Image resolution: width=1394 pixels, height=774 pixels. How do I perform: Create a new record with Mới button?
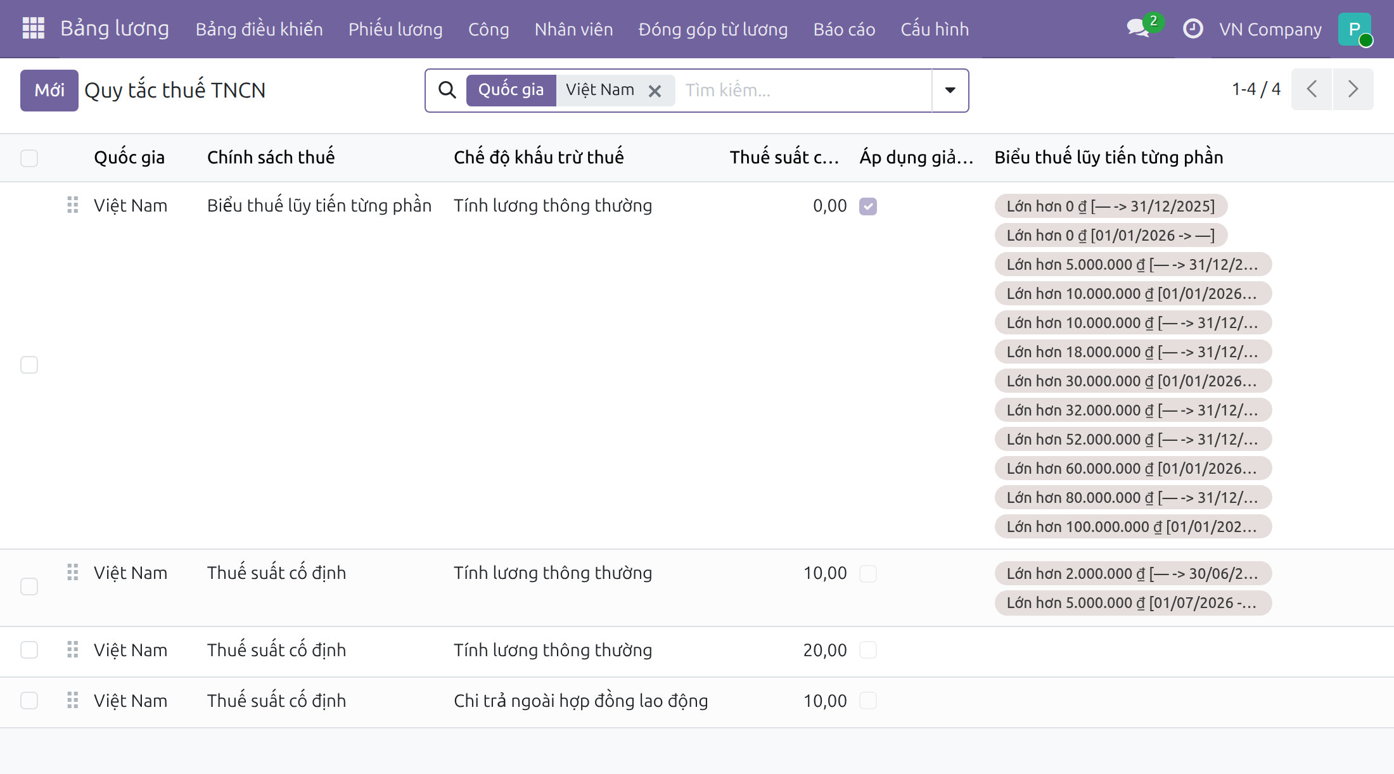click(49, 91)
